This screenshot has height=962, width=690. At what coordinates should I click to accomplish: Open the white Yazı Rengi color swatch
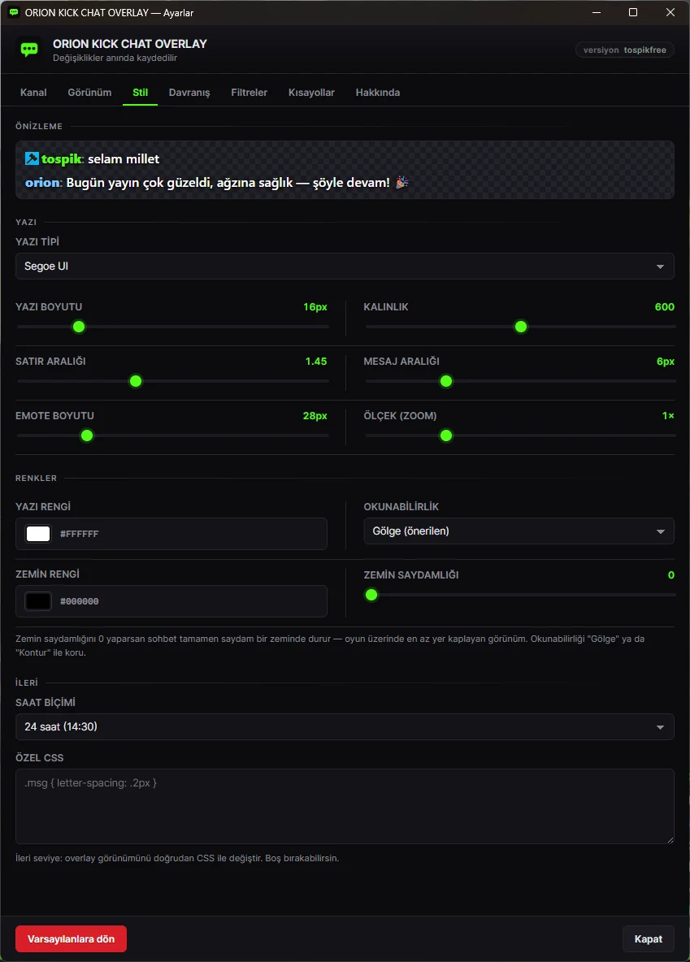point(38,534)
